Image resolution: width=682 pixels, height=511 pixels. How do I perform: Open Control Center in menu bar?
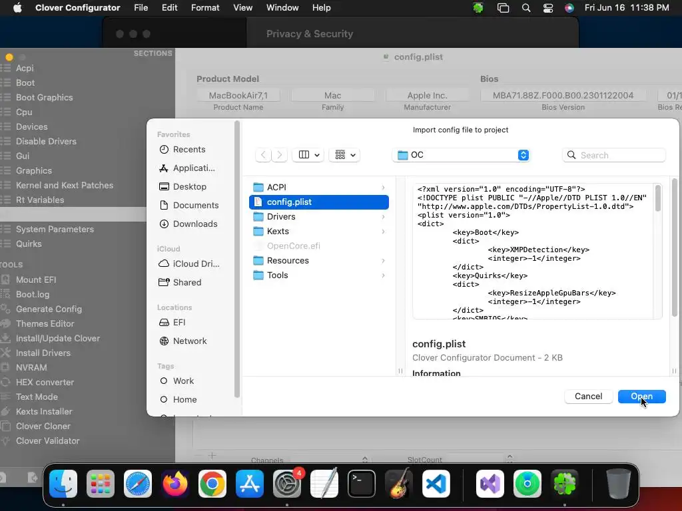coord(548,8)
